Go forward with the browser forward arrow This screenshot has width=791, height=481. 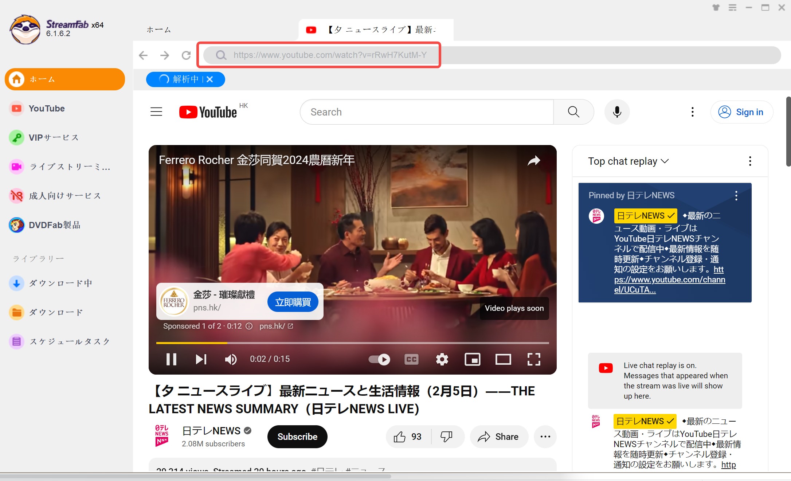(165, 55)
